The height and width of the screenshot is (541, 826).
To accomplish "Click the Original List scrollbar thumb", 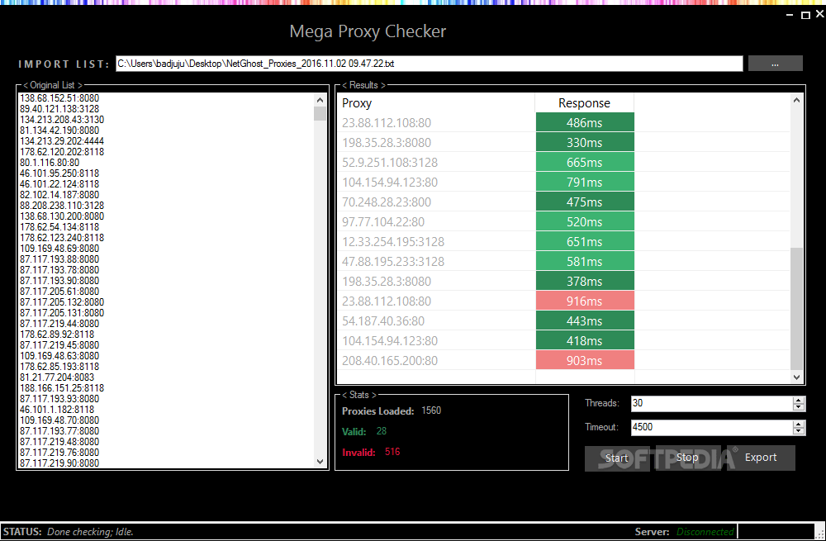I will coord(320,114).
